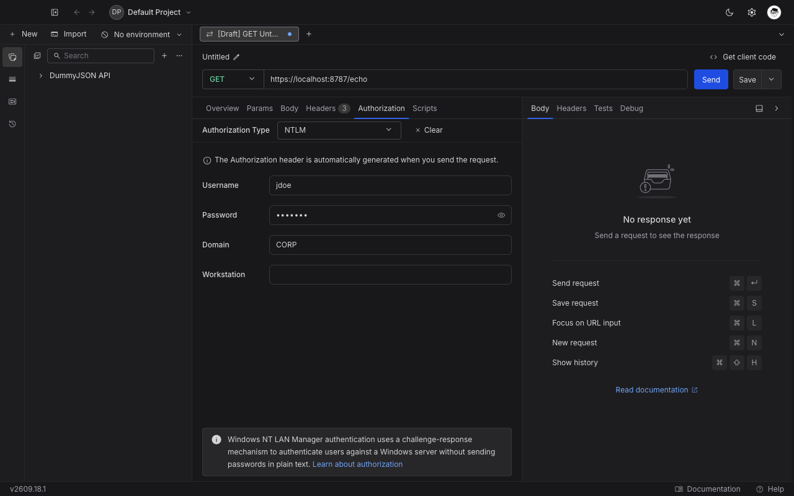
Task: Switch theme with the moon icon
Action: 729,12
